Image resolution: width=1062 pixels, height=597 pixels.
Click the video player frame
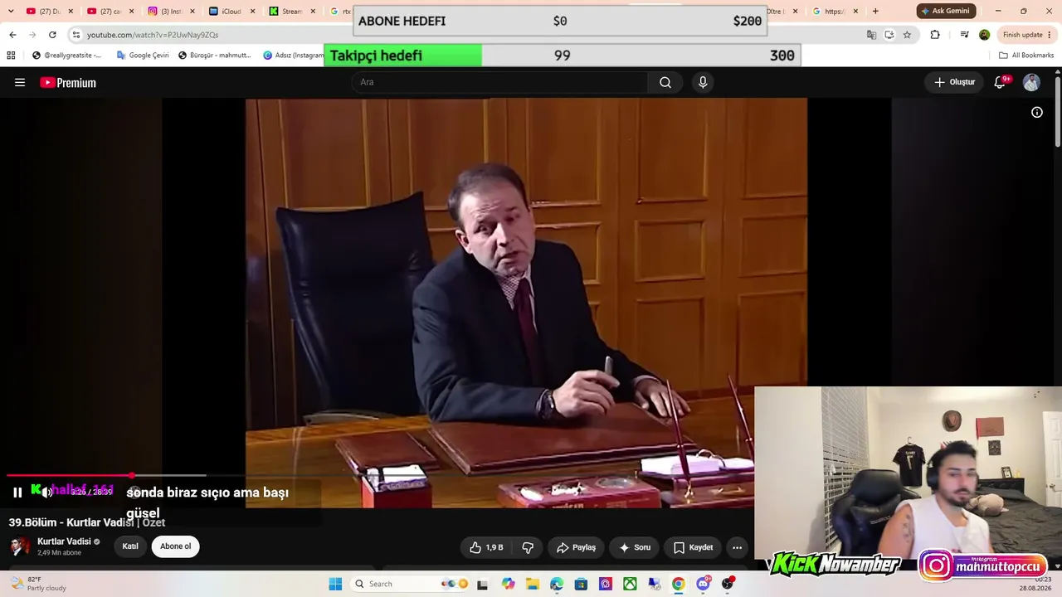tap(526, 303)
